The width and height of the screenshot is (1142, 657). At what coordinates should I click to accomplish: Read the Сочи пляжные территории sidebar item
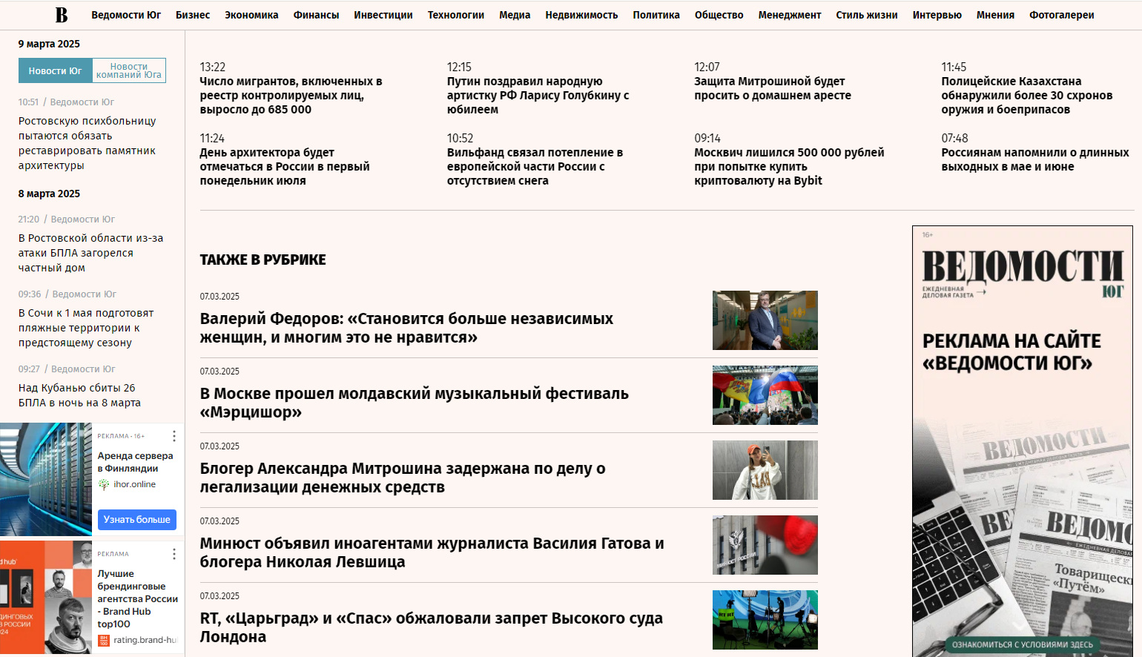tap(86, 328)
